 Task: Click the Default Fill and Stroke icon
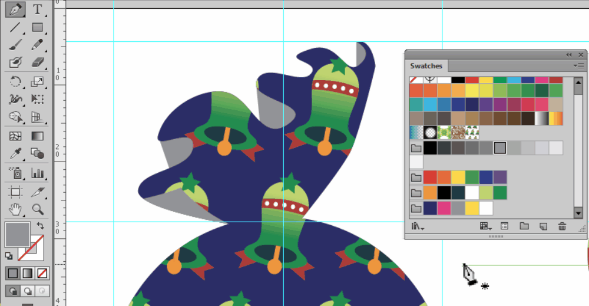point(9,256)
